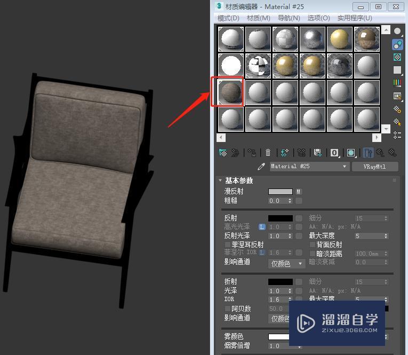The width and height of the screenshot is (408, 355).
Task: Click the white 雾颜色 color swatch
Action: (279, 336)
